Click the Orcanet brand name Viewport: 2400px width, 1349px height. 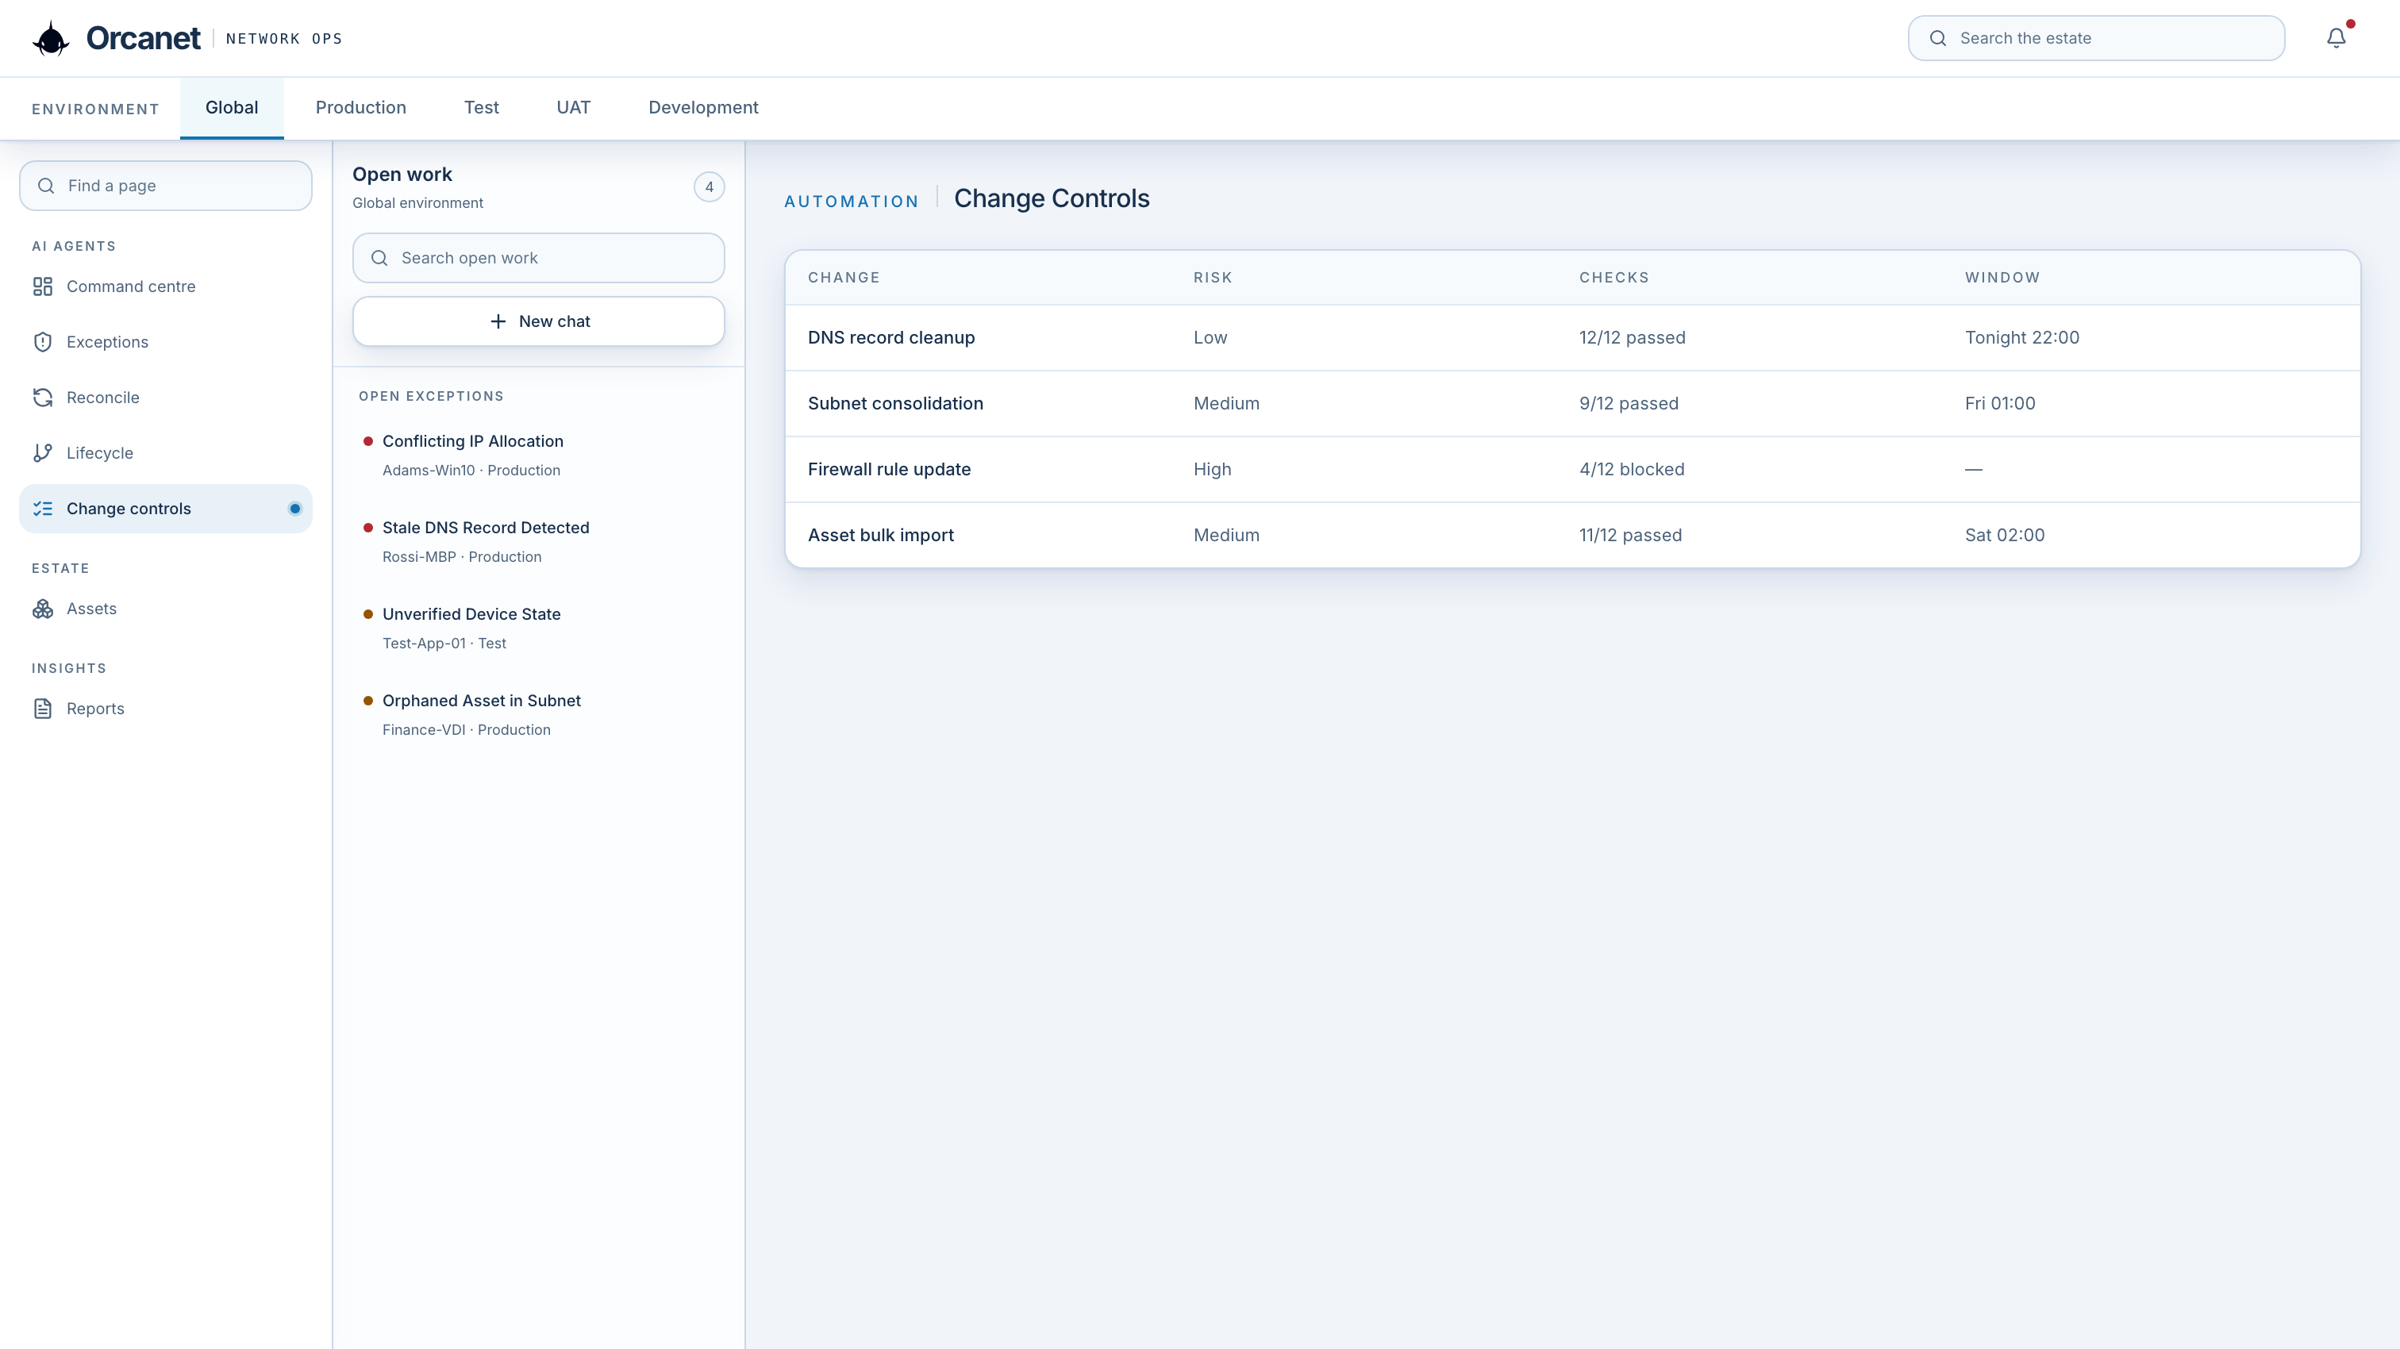click(143, 38)
